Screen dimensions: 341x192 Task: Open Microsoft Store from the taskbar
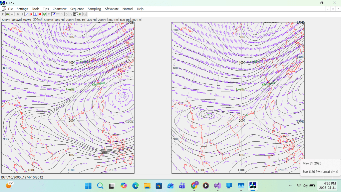click(159, 186)
